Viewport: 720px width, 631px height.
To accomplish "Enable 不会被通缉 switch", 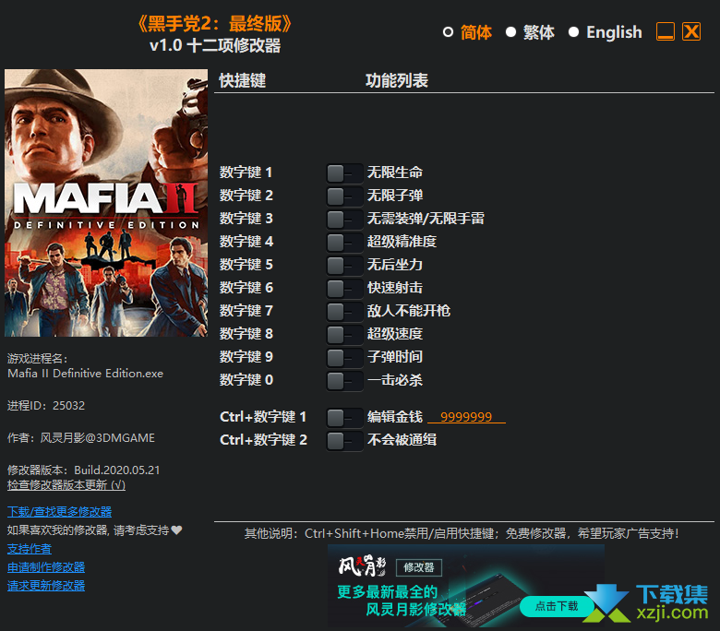I will 344,441.
